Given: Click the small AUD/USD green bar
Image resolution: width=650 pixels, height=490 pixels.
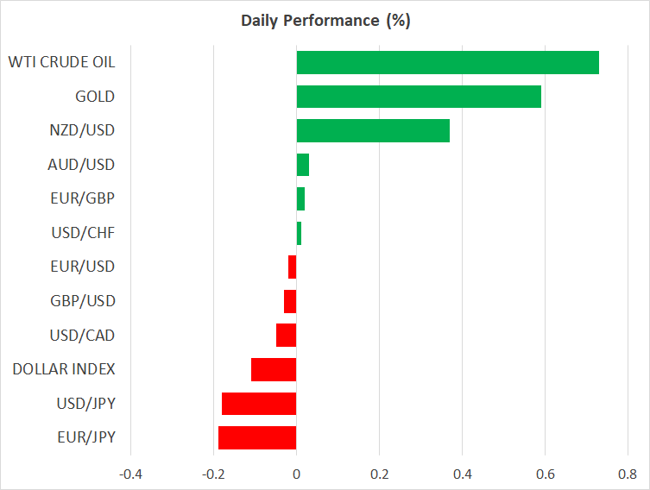Looking at the screenshot, I should pos(303,164).
